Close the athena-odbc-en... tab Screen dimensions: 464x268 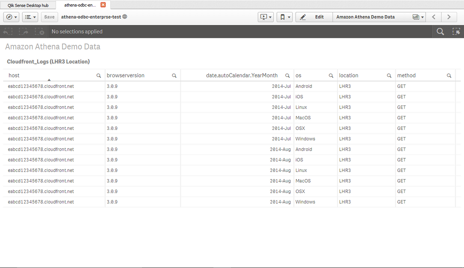click(103, 5)
